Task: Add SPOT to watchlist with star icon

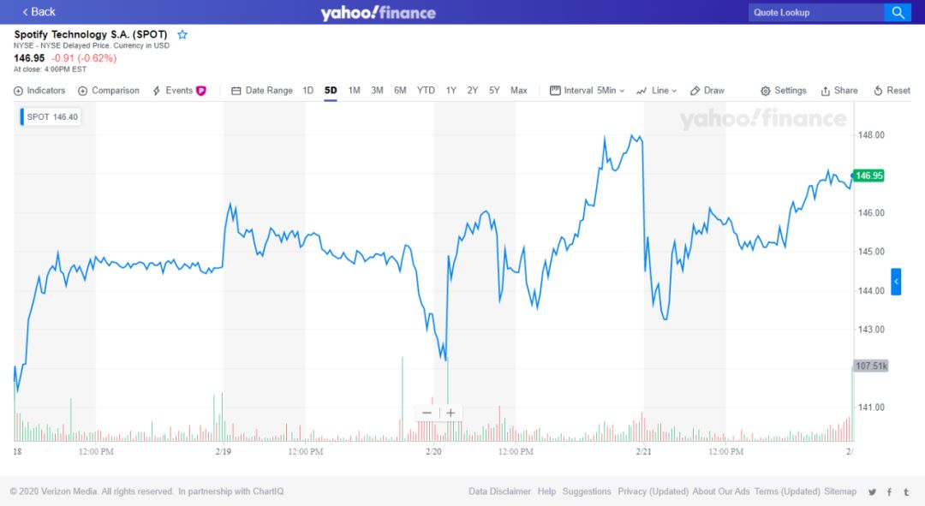Action: click(182, 35)
